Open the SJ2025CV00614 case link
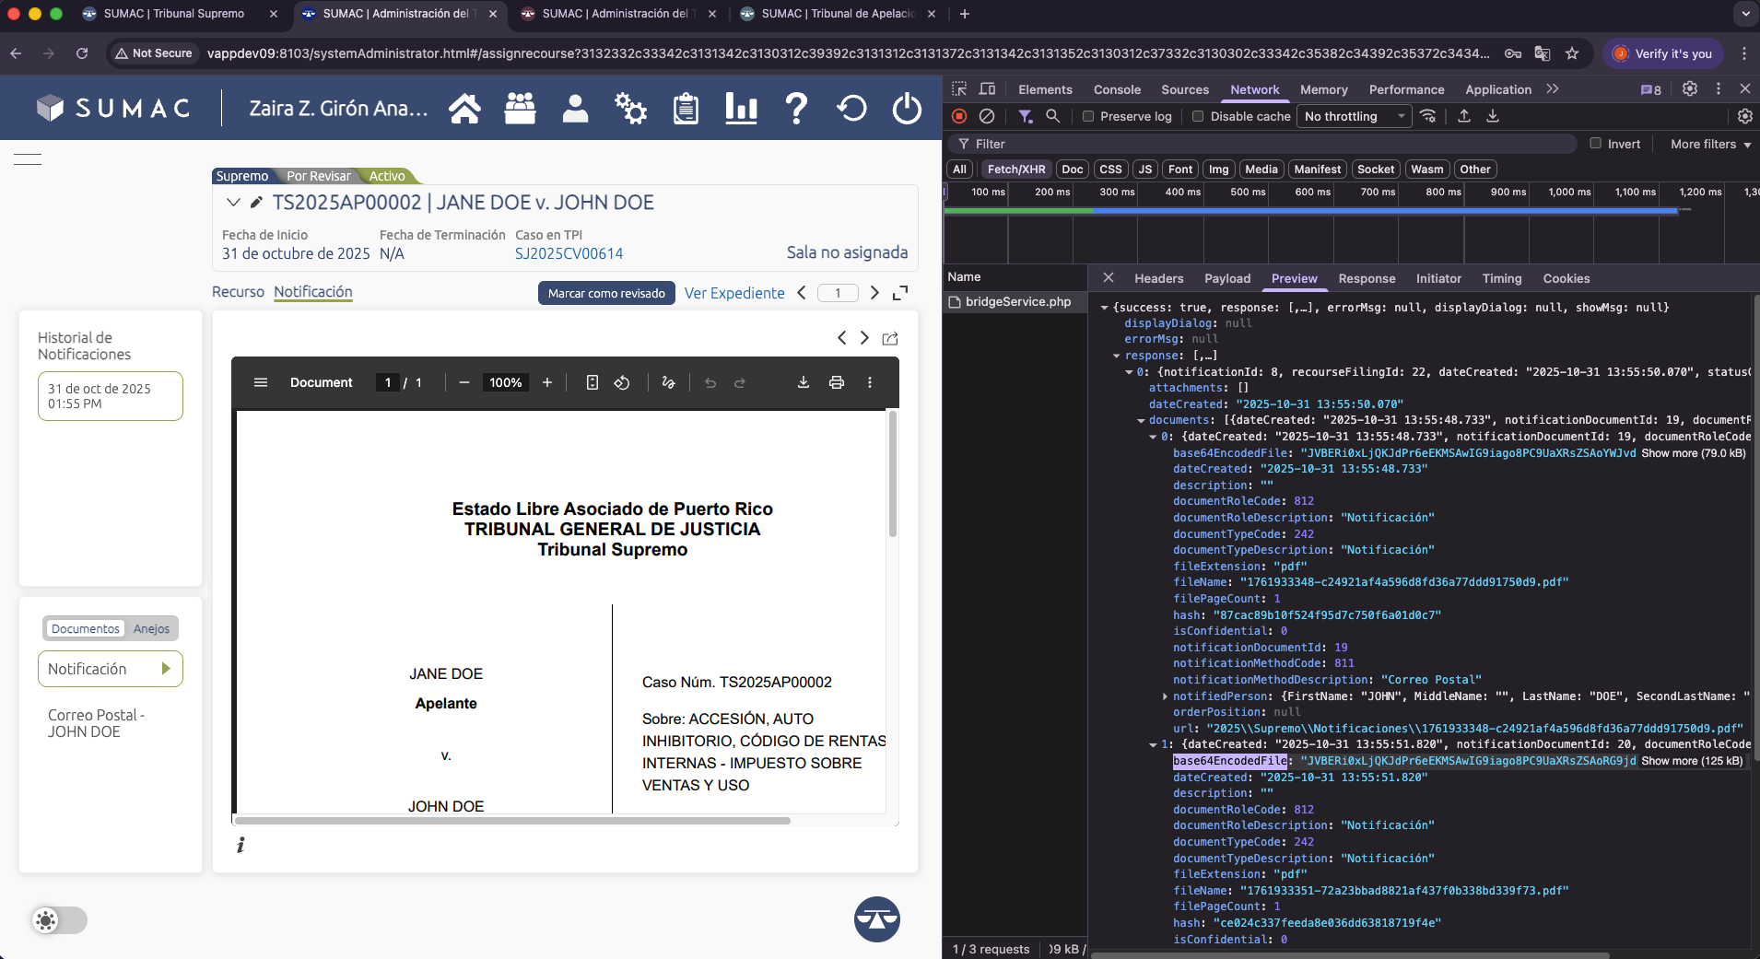 [569, 253]
